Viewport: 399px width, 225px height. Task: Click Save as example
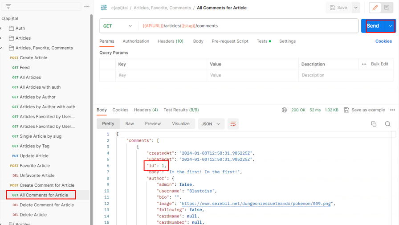pos(364,110)
